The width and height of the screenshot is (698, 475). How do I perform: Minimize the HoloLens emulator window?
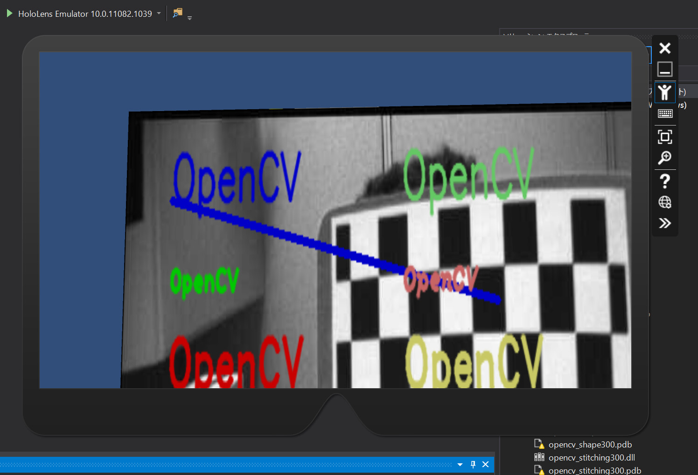[664, 69]
